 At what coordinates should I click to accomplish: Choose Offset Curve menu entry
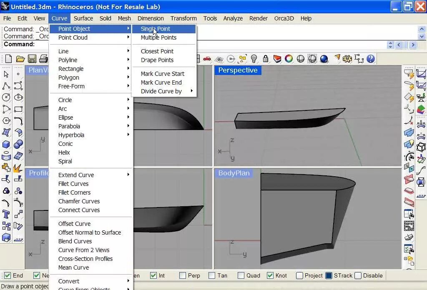(91, 224)
